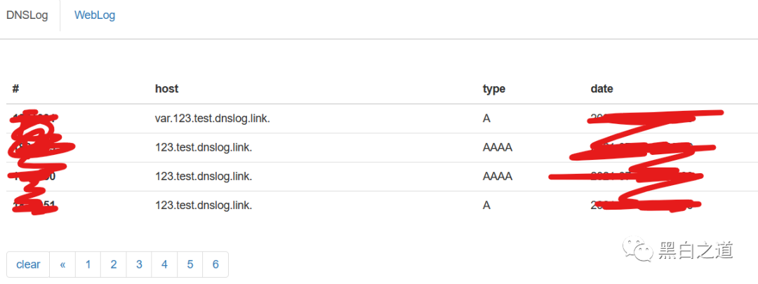Clear all logged DNS records
This screenshot has height=284, width=758.
(x=28, y=264)
